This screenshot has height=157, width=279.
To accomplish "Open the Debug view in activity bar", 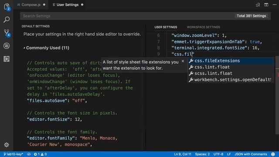I will click(x=7, y=46).
